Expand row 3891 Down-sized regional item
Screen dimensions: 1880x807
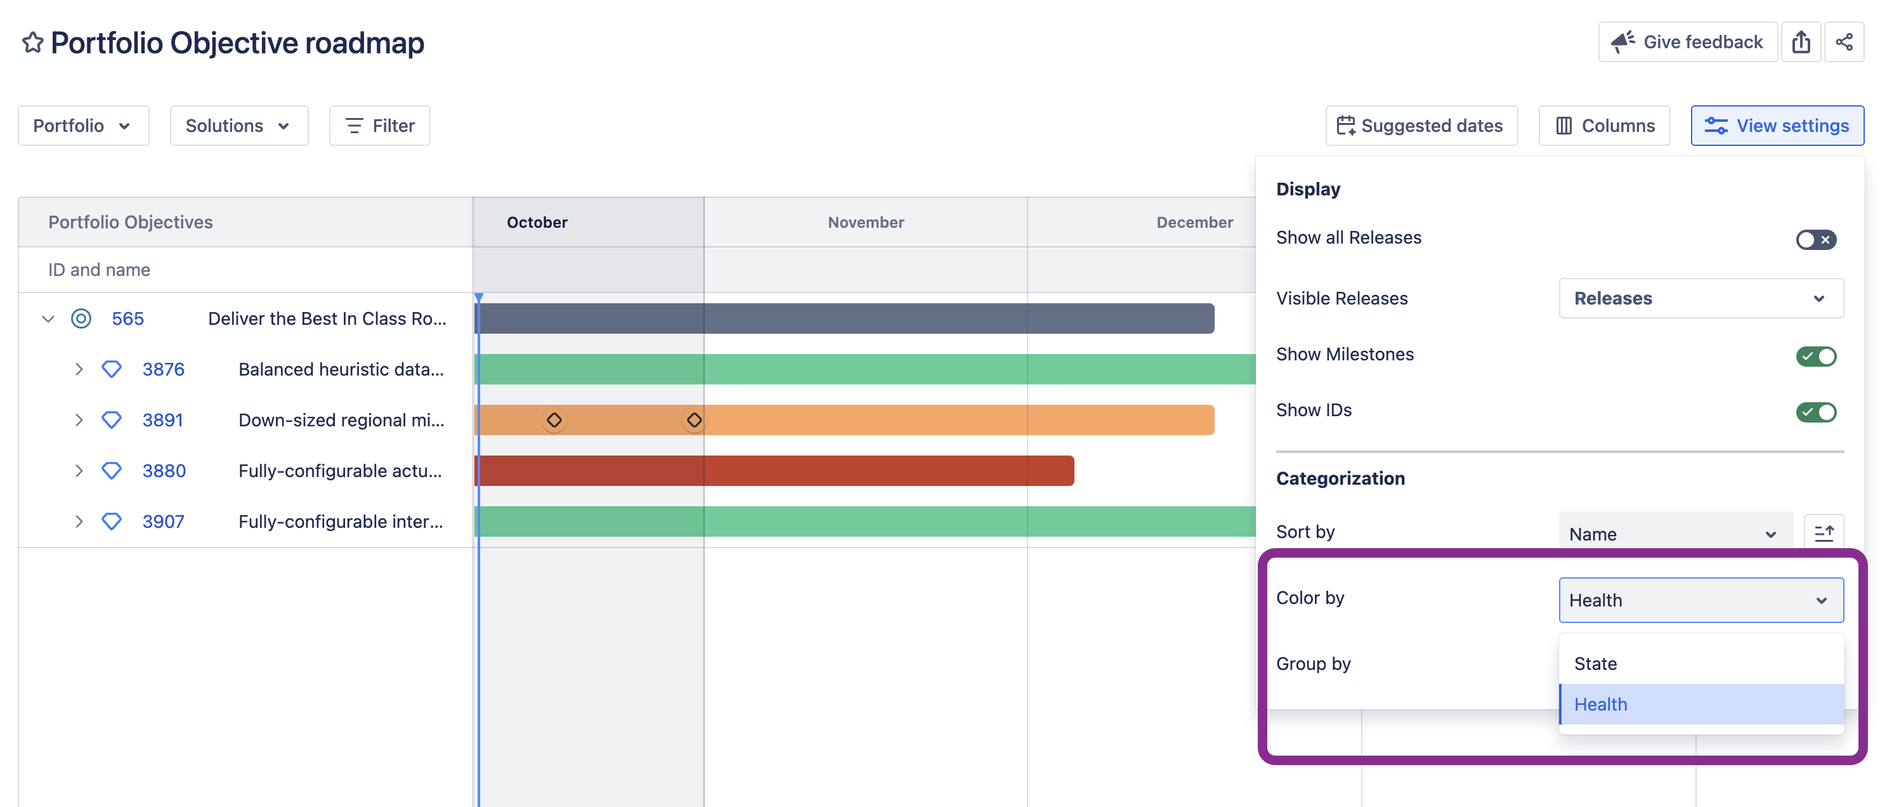[79, 420]
